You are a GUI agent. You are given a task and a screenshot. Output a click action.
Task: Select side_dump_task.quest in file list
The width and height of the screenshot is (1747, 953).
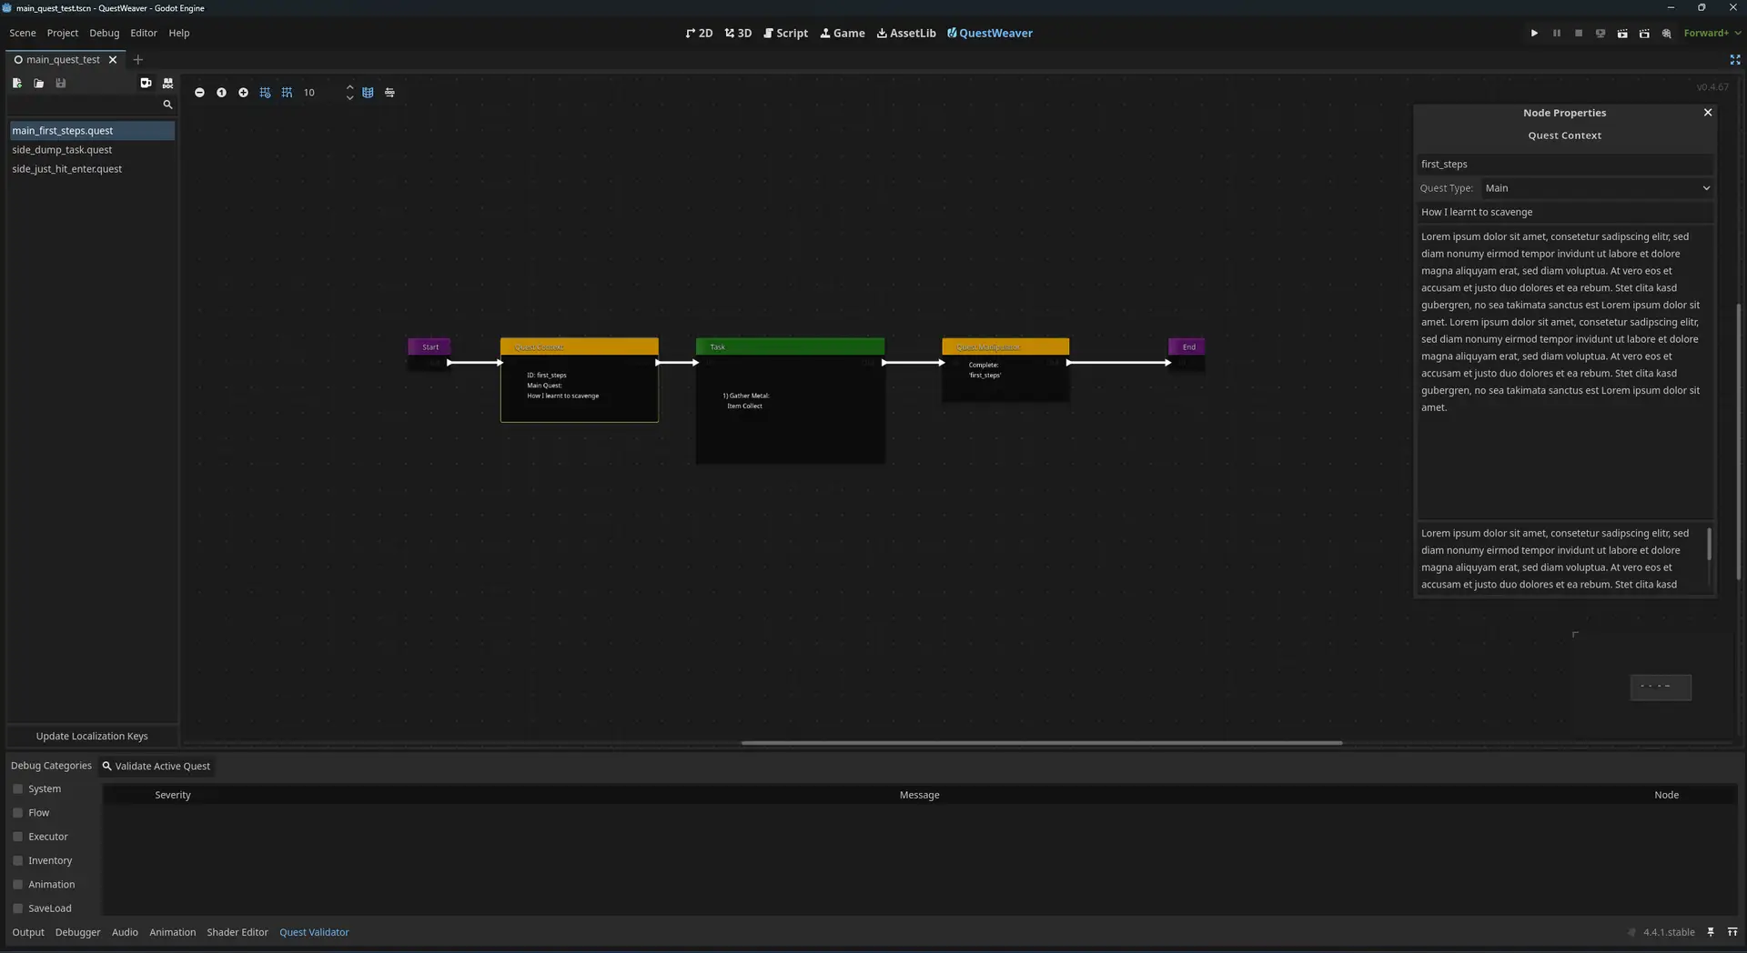point(62,150)
